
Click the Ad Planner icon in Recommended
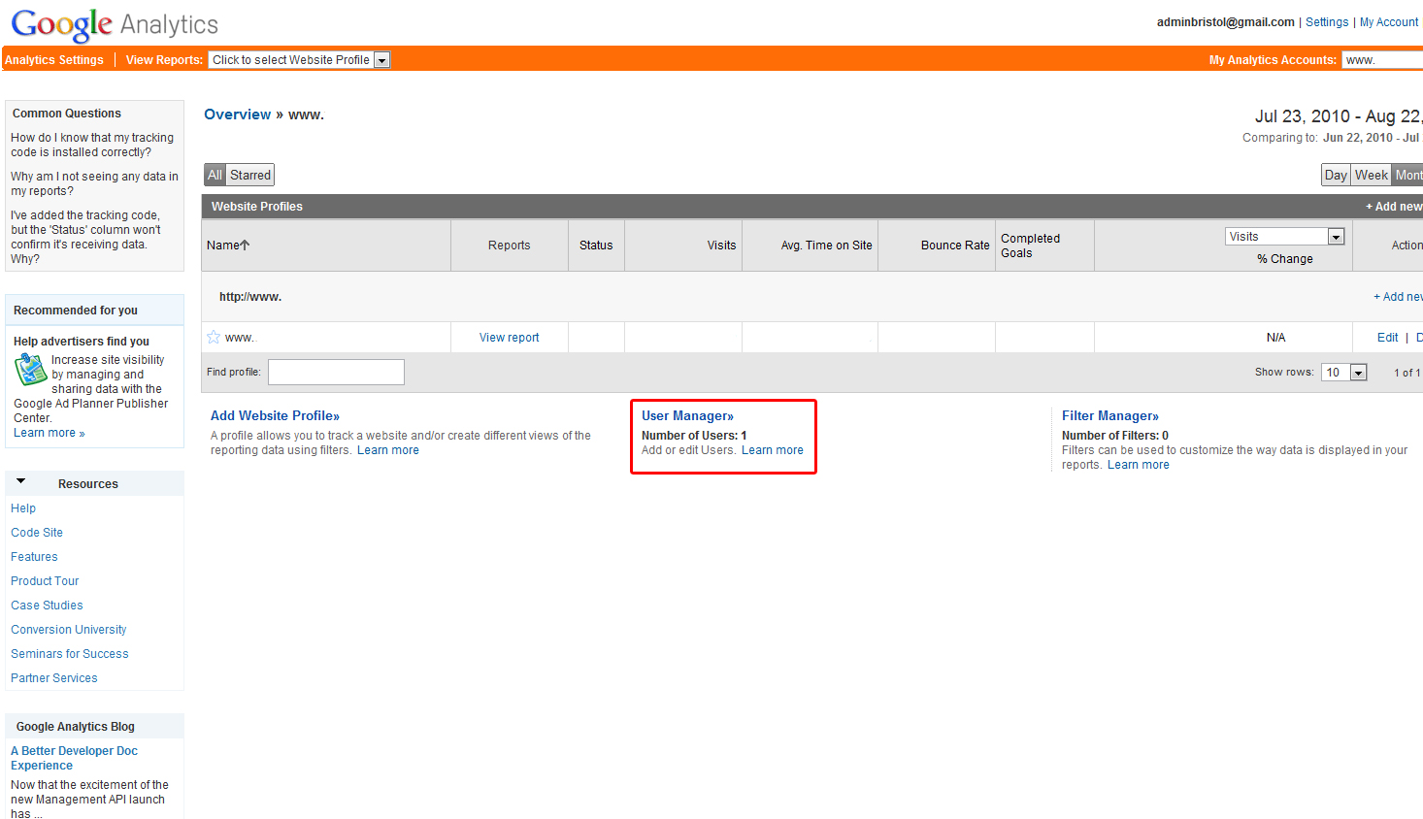pos(30,370)
